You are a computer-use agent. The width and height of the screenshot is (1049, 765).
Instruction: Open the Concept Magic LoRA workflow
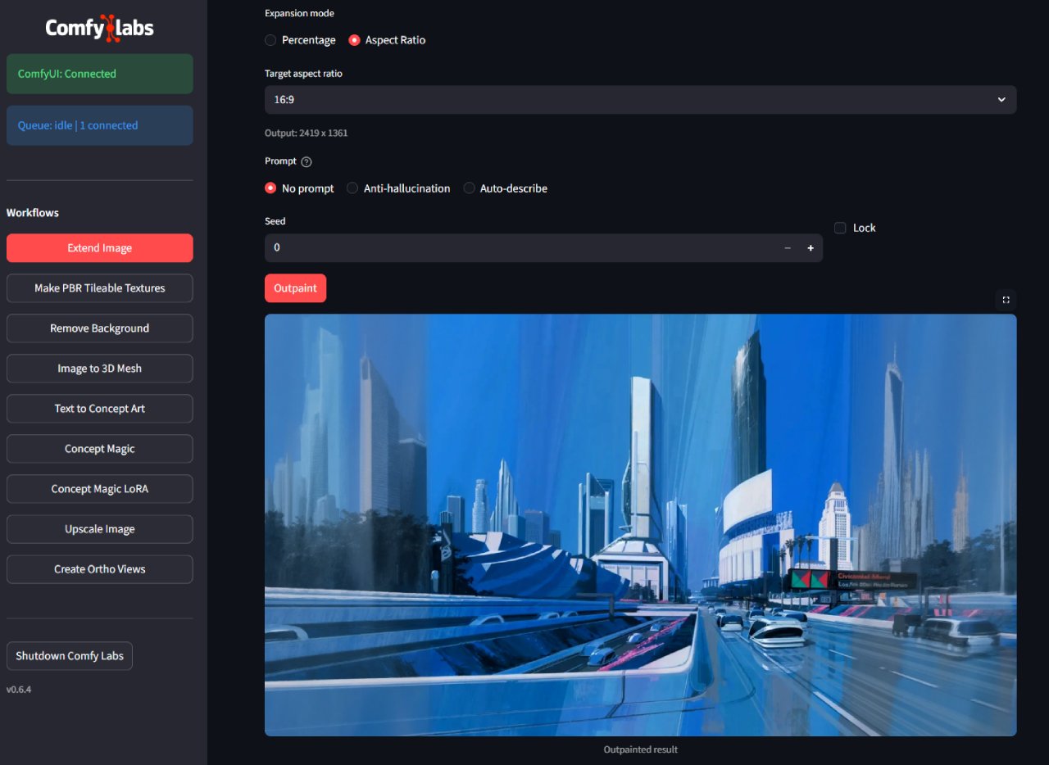[x=100, y=489]
